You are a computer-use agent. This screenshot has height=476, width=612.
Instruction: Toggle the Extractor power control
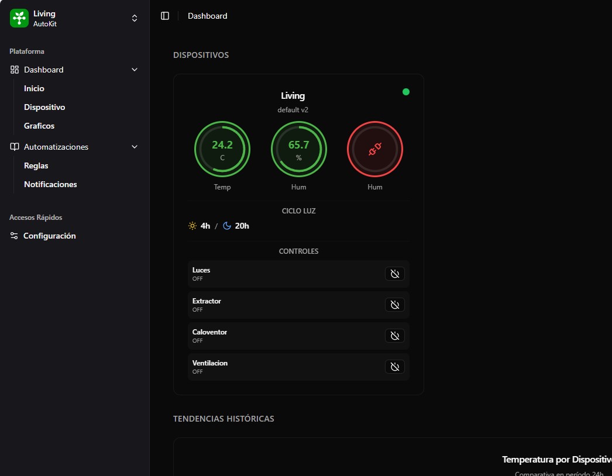394,305
